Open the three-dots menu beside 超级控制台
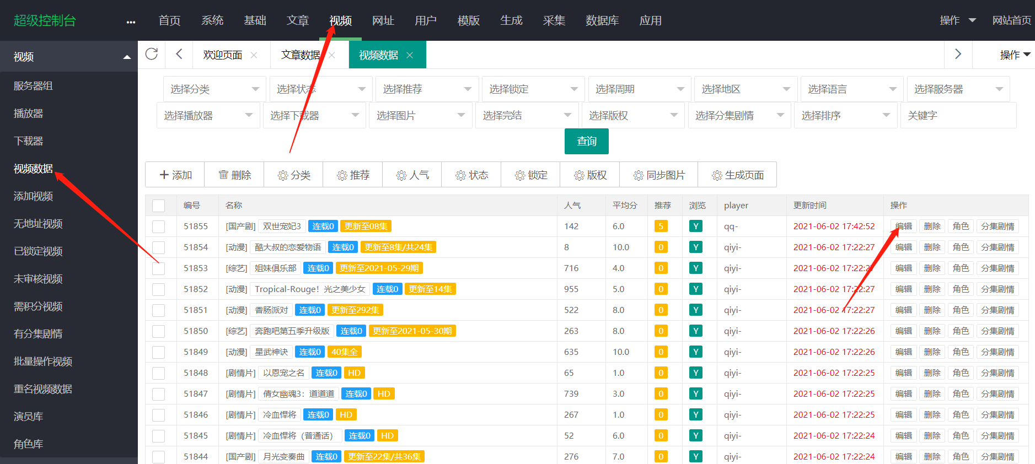Image resolution: width=1035 pixels, height=464 pixels. (131, 22)
